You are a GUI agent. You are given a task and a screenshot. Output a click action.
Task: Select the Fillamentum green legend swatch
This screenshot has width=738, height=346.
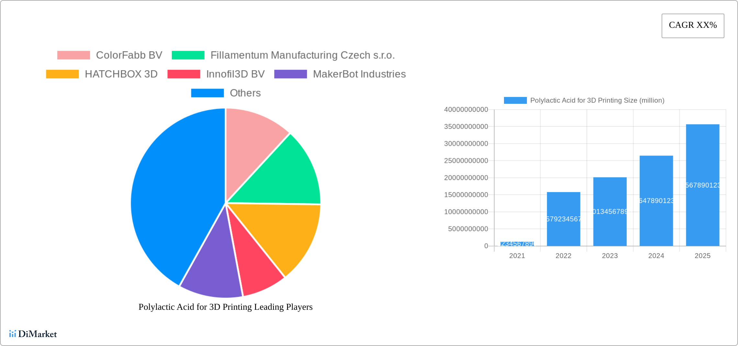tap(188, 55)
